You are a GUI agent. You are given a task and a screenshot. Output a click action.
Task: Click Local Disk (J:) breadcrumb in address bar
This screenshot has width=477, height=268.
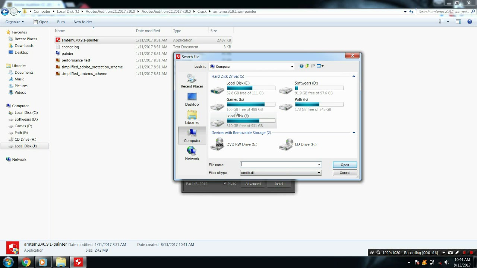coord(68,12)
